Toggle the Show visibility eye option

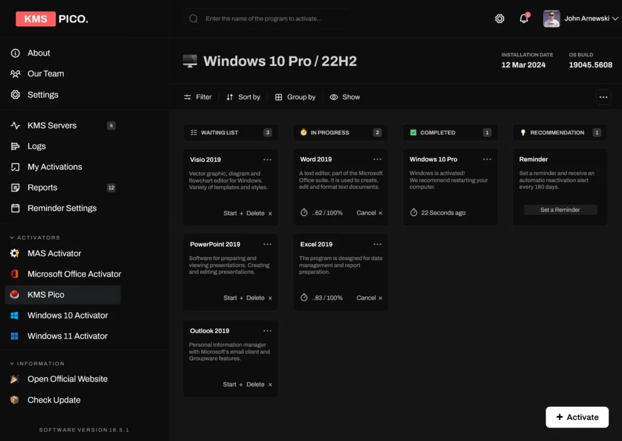point(344,97)
